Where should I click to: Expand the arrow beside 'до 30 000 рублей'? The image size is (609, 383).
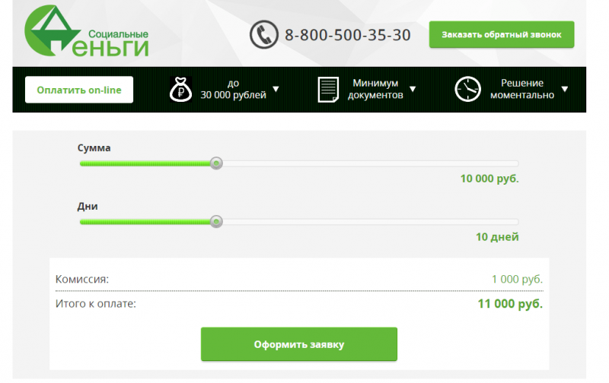(x=276, y=89)
